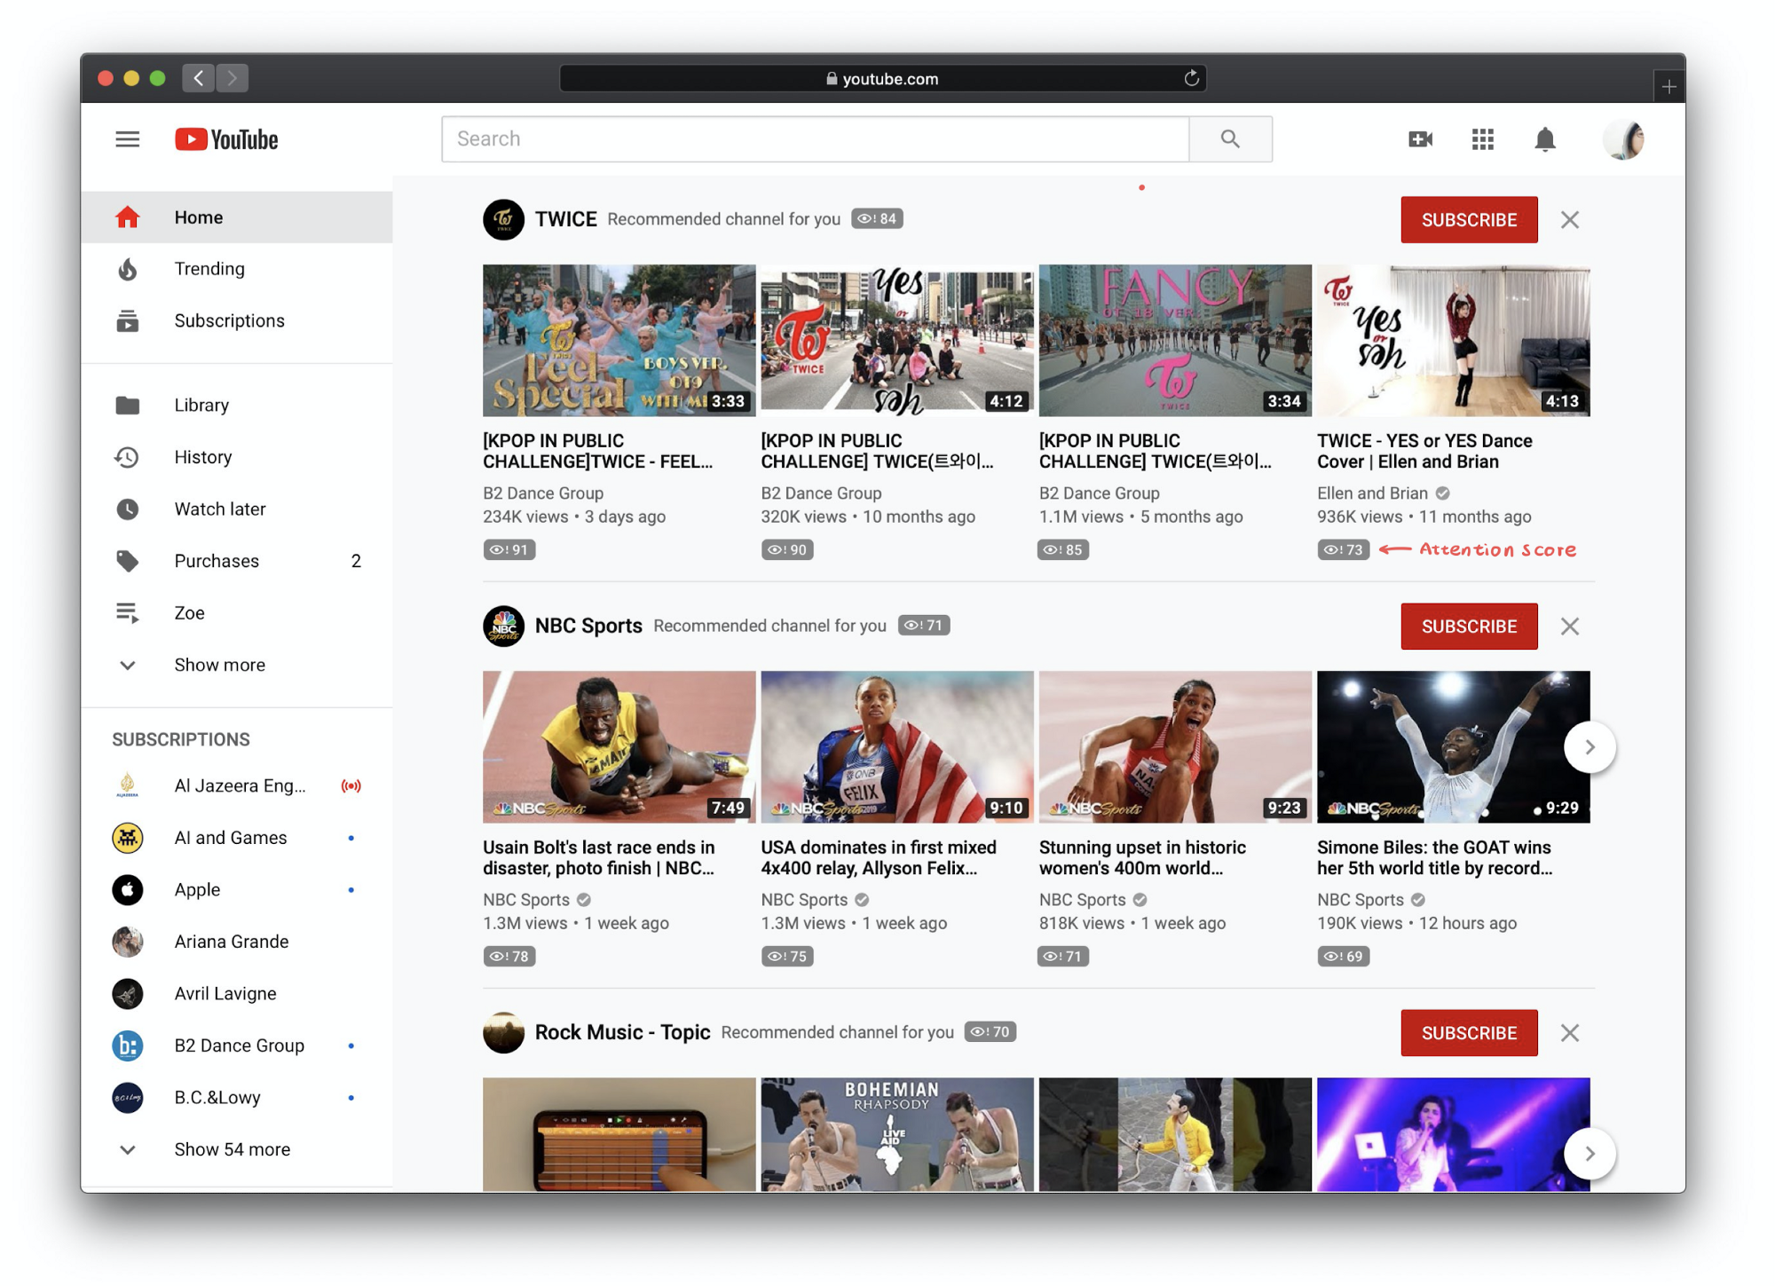Open Usain Bolt's last race video thumbnail
Screen dimensions: 1775x1286
[619, 746]
